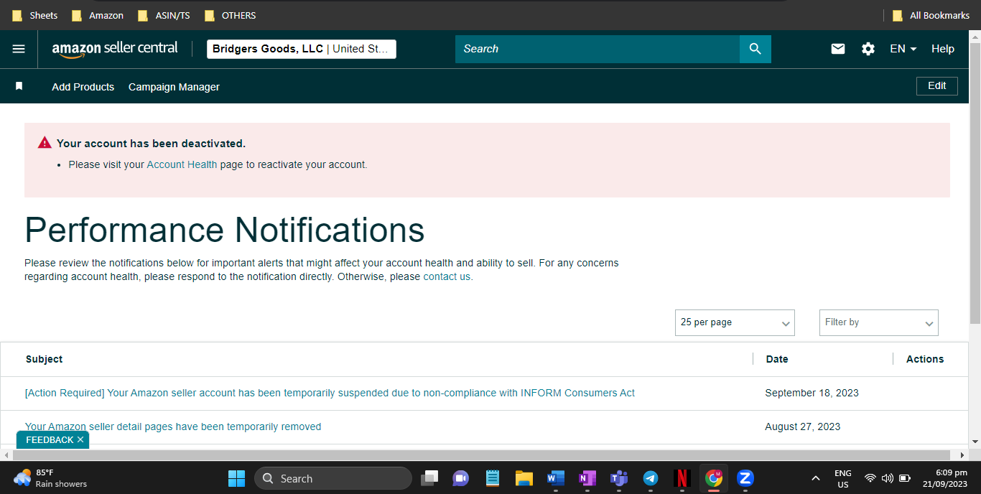Click the Windows taskbar search box
Viewport: 981px width, 494px height.
(333, 478)
